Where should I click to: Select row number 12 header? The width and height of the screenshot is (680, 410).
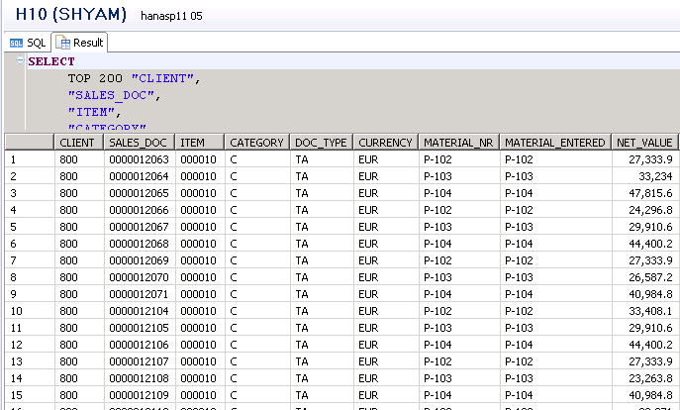[30, 345]
